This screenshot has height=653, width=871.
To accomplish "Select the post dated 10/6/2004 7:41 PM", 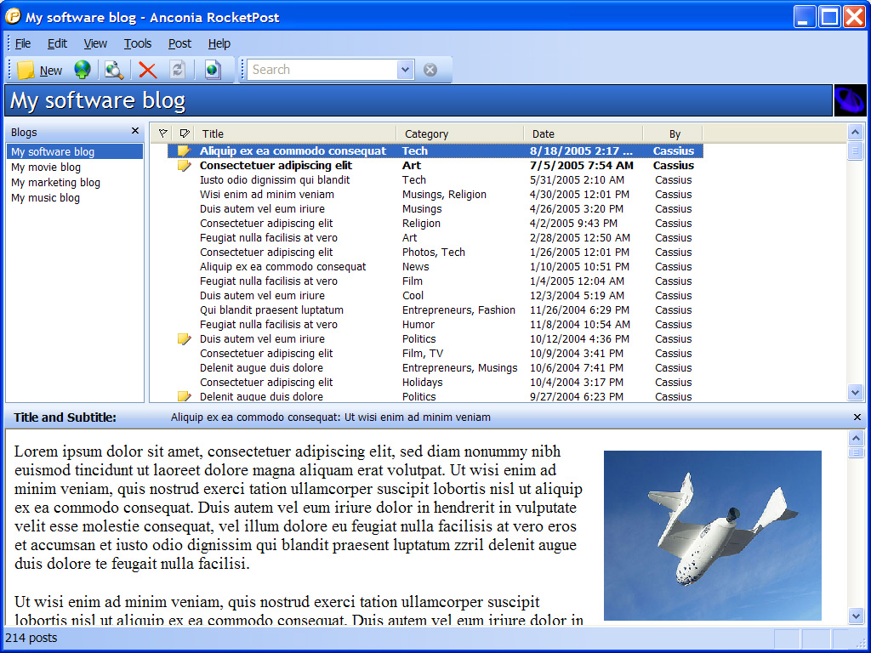I will (435, 367).
